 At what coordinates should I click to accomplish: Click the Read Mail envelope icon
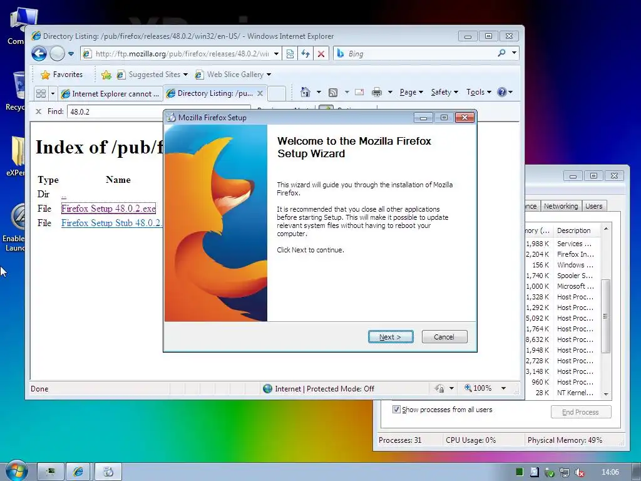point(359,92)
